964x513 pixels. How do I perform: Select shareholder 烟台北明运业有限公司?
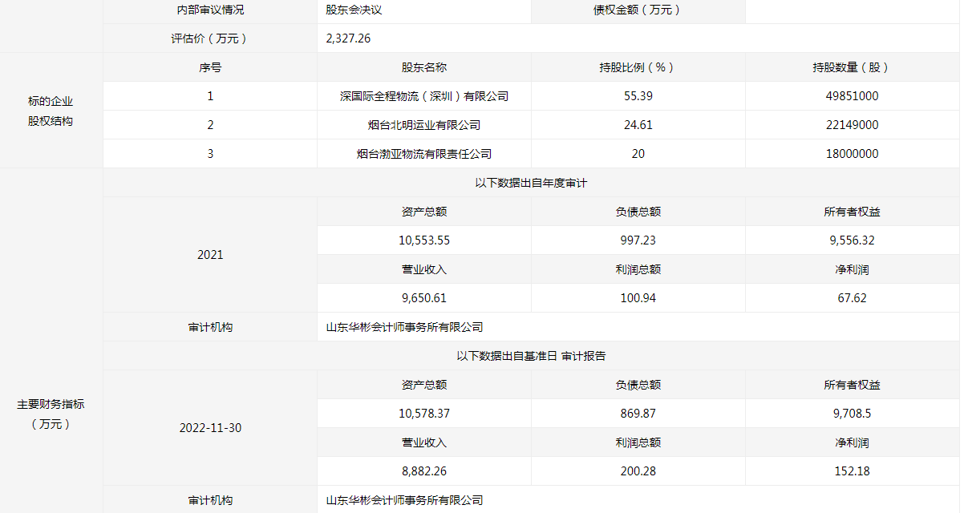point(423,125)
